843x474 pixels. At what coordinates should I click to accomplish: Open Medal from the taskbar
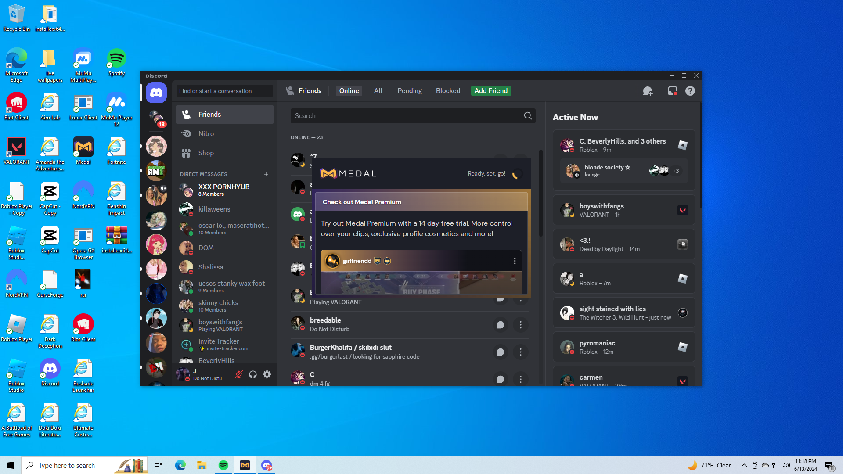[245, 465]
